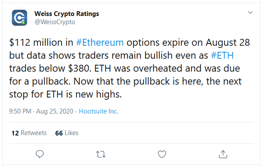Retweet this post using the retweet icon

pos(101,154)
